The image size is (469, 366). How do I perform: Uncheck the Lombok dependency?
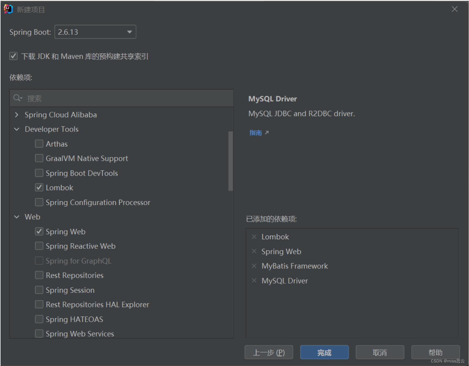coord(39,187)
